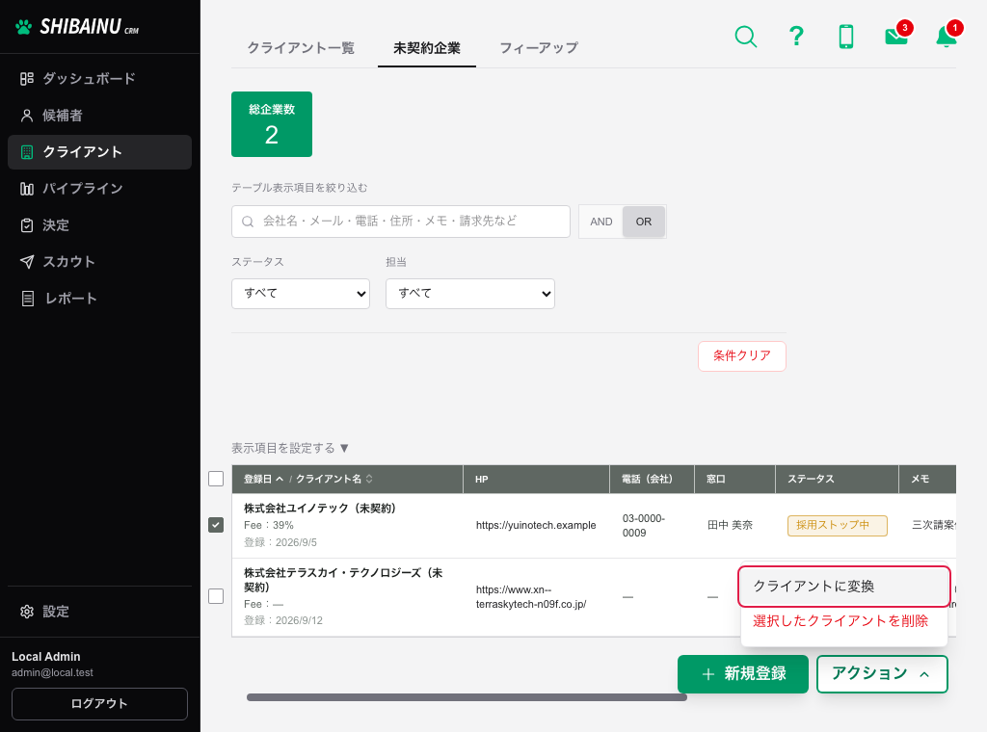Uncheck the 株式会社ユイノテック row checkbox

[x=216, y=525]
